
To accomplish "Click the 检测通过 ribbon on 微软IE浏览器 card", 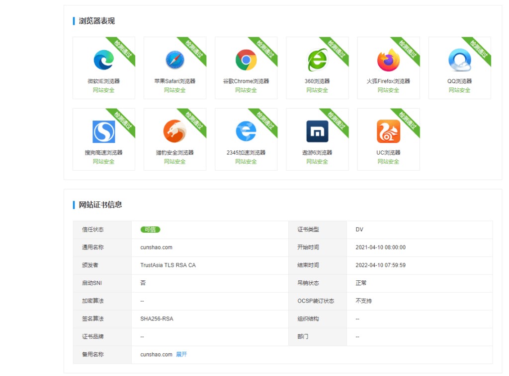I will 123,49.
